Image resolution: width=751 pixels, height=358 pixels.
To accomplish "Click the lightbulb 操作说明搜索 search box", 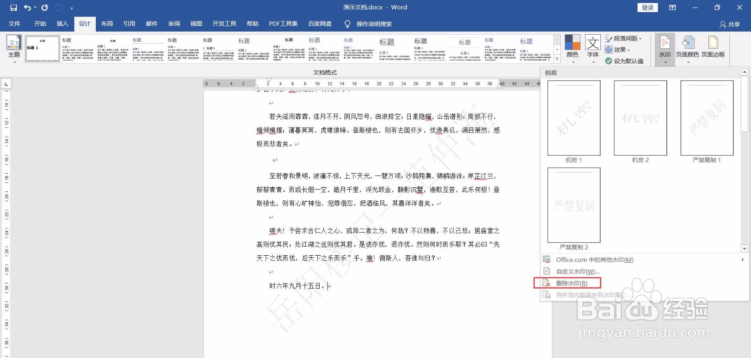I will click(368, 24).
